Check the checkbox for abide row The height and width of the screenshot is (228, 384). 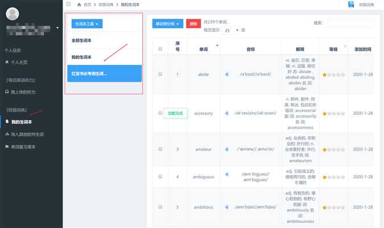[160, 74]
